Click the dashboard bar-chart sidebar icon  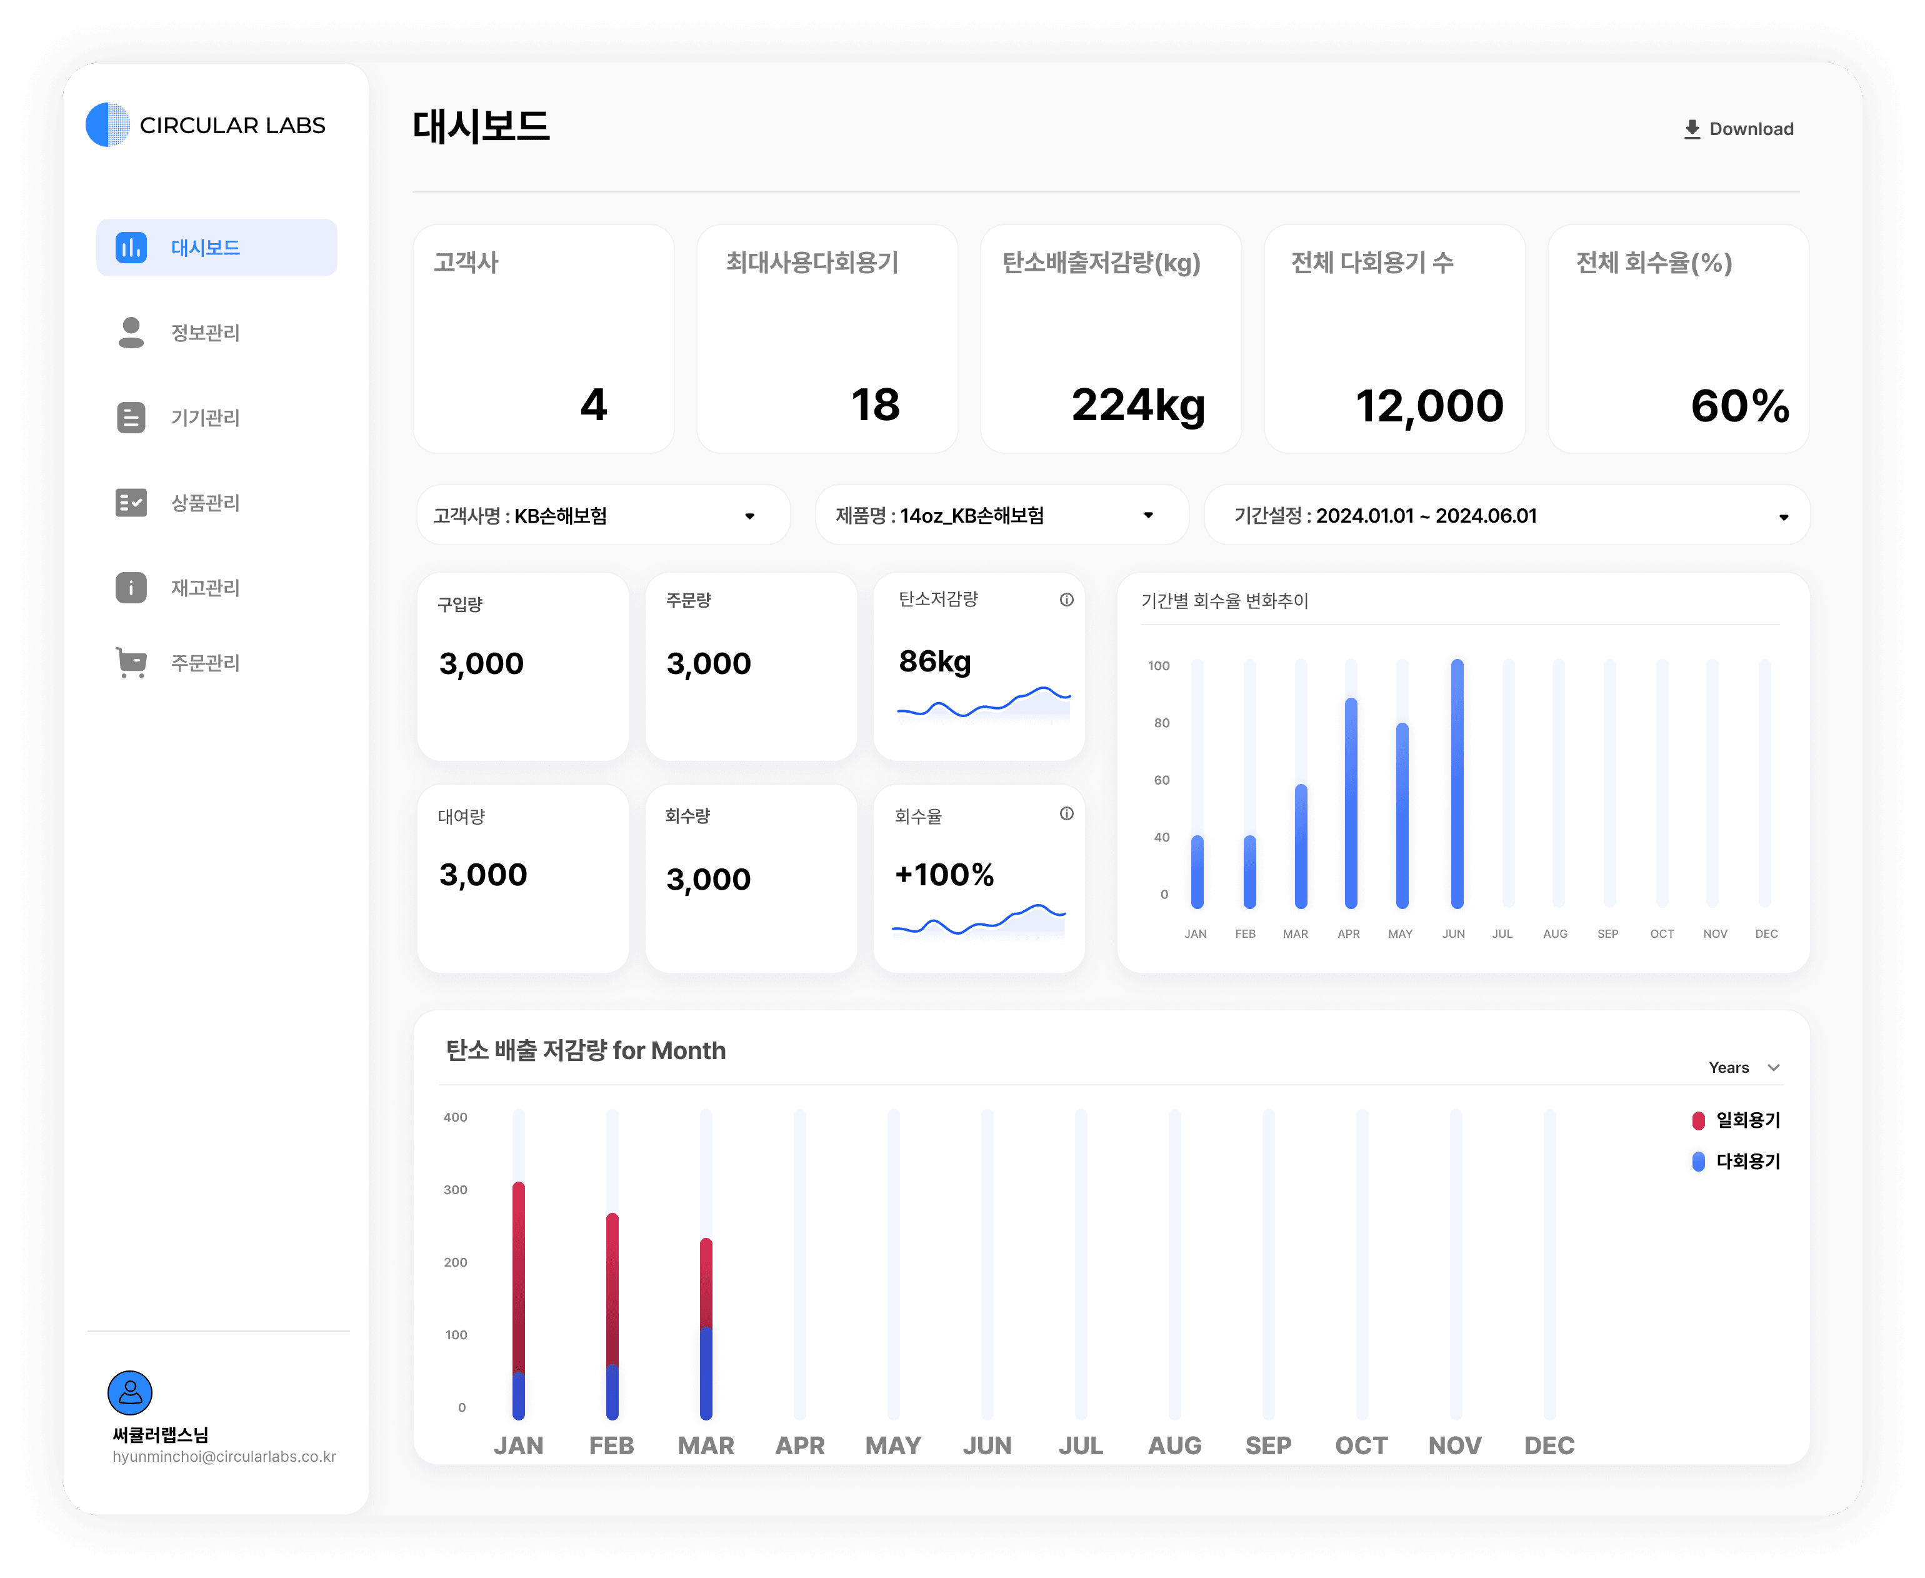[x=131, y=247]
